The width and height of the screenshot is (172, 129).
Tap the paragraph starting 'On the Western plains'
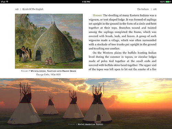tap(122, 61)
